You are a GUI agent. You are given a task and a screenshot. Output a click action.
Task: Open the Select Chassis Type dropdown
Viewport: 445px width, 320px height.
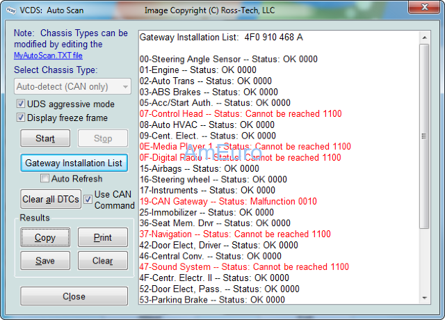coord(72,86)
